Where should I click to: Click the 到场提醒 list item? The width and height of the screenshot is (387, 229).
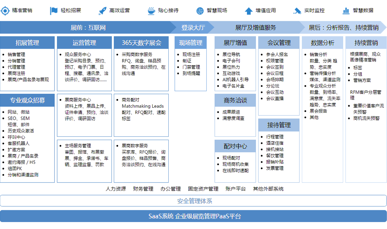pyautogui.click(x=191, y=73)
